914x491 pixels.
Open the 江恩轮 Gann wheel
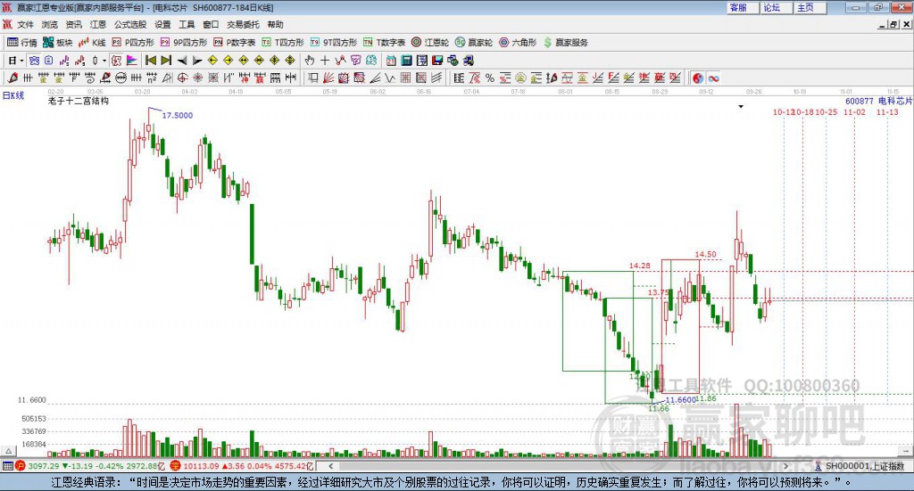pos(430,43)
